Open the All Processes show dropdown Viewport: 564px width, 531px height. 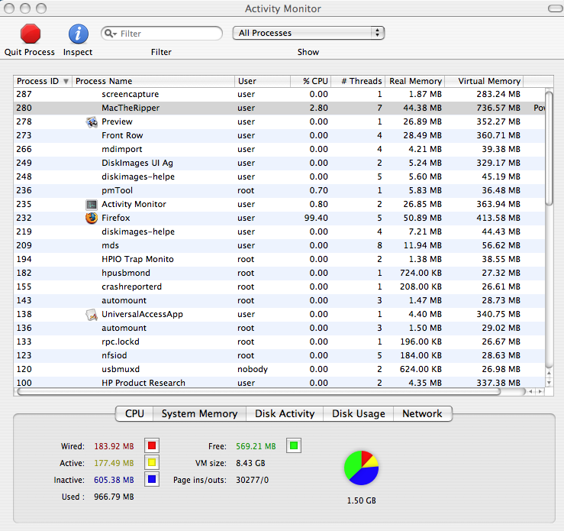point(308,33)
